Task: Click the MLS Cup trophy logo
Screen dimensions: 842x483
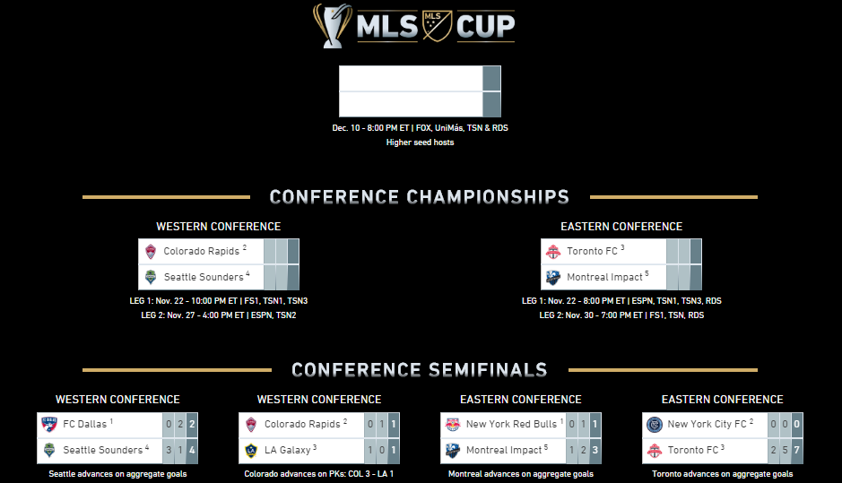Action: [333, 26]
